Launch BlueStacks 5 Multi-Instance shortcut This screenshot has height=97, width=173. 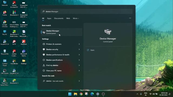click(x=14, y=33)
